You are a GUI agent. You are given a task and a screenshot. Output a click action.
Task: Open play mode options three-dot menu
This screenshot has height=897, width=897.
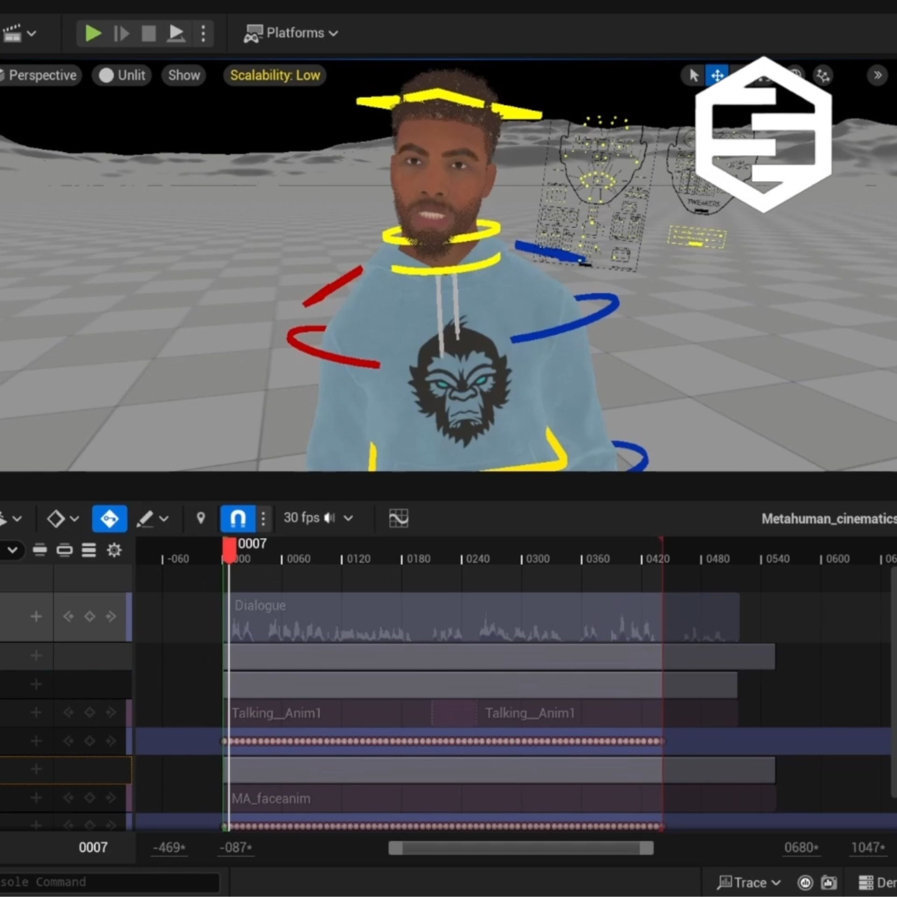click(203, 33)
